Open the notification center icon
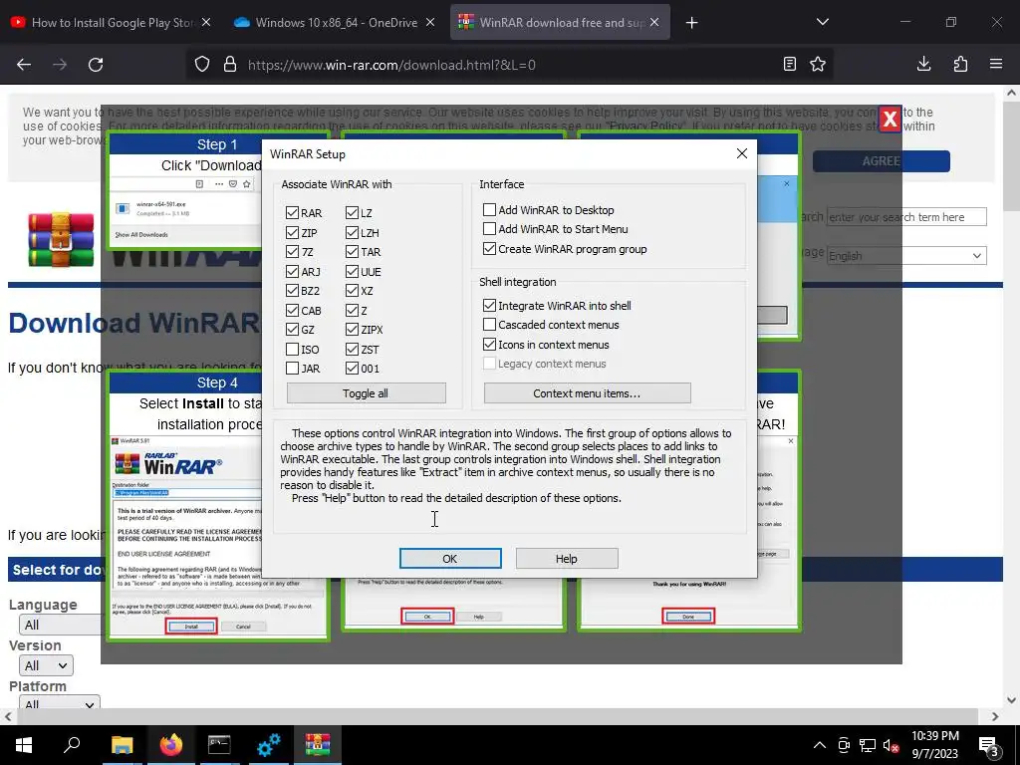Screen dimensions: 1020x765 point(987,745)
